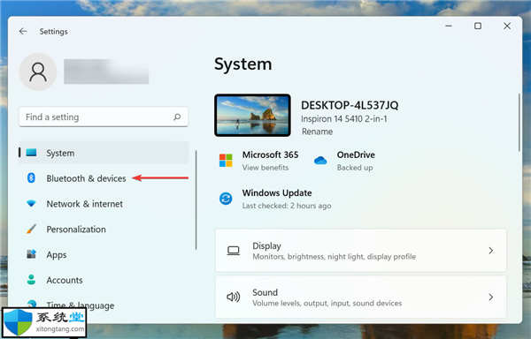
Task: Click the Network wifi icon in sidebar
Action: (x=31, y=204)
